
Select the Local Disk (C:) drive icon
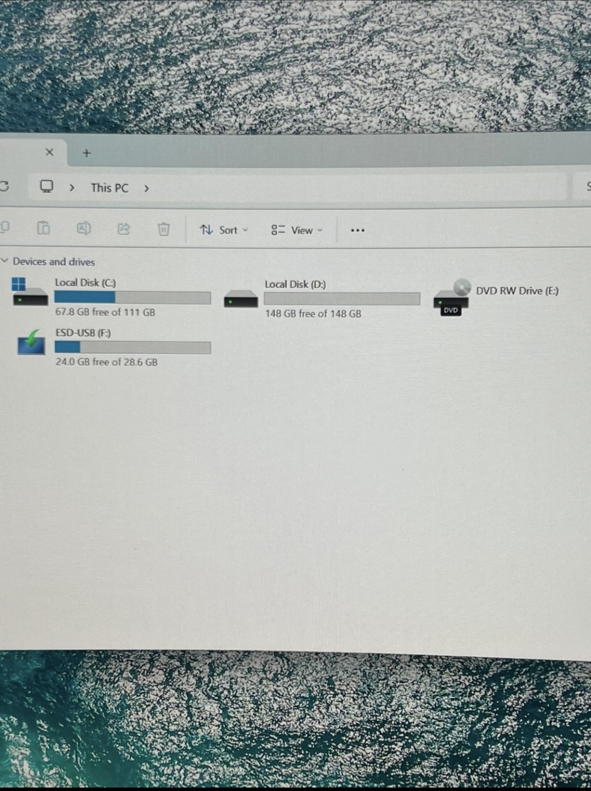tap(30, 292)
